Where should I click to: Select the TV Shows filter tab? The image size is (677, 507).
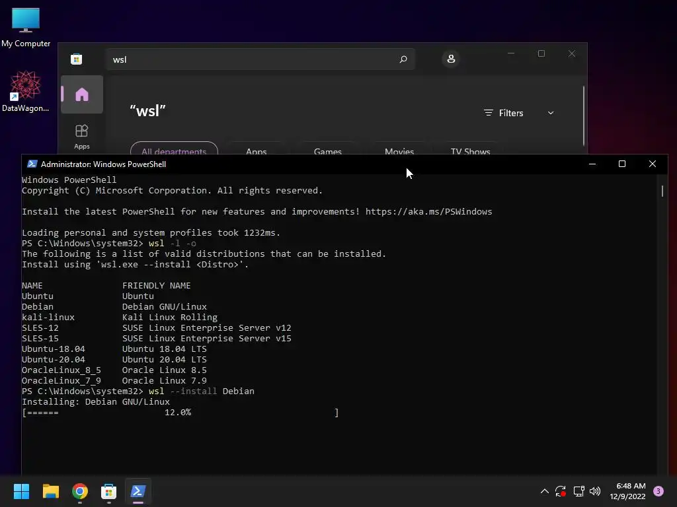point(470,148)
